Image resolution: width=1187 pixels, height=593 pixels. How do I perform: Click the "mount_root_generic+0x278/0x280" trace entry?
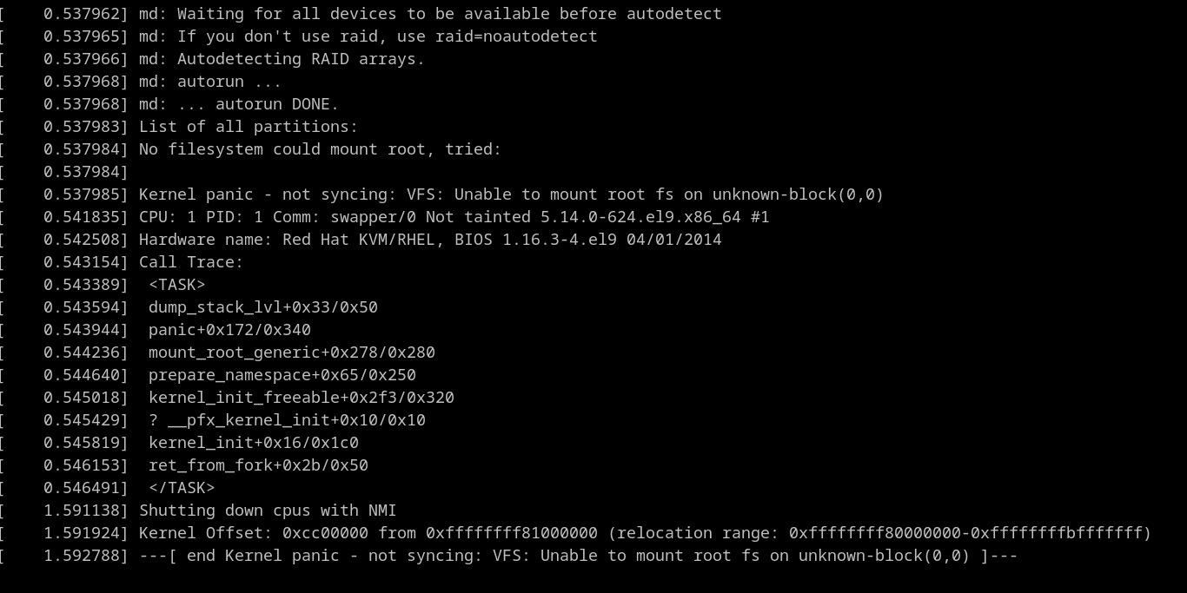point(292,353)
